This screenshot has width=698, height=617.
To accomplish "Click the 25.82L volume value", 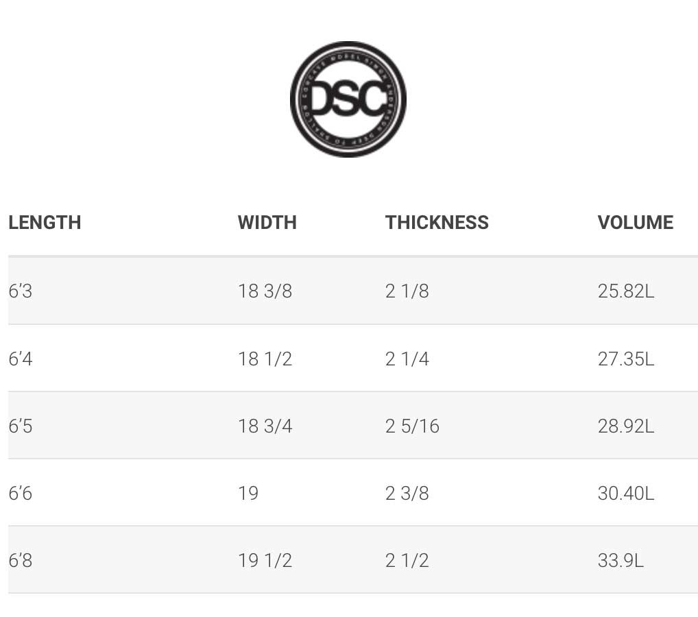I will point(626,291).
